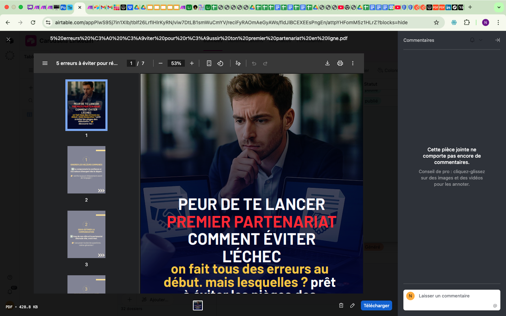Bookmark this page with star icon
Viewport: 506px width, 316px height.
coord(436,22)
